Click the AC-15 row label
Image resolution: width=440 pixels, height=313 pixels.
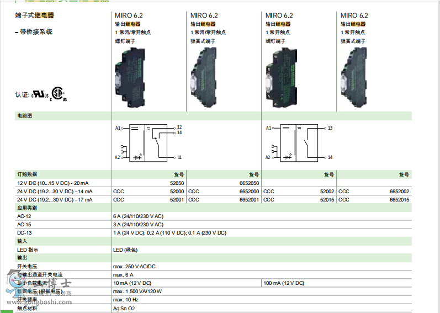point(24,225)
